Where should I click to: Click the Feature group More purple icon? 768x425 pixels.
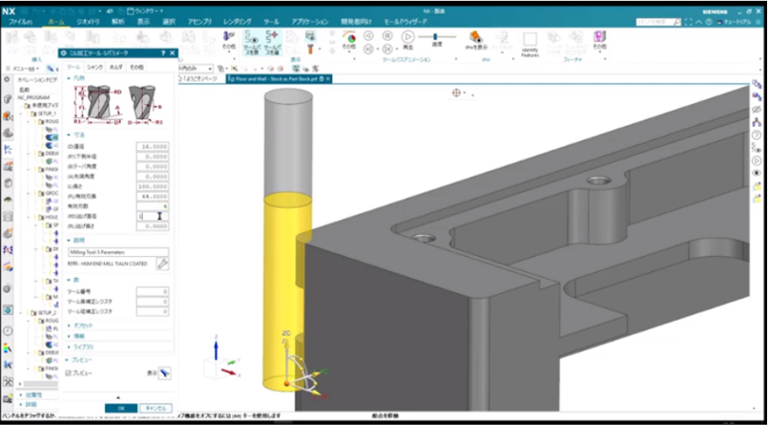click(599, 37)
